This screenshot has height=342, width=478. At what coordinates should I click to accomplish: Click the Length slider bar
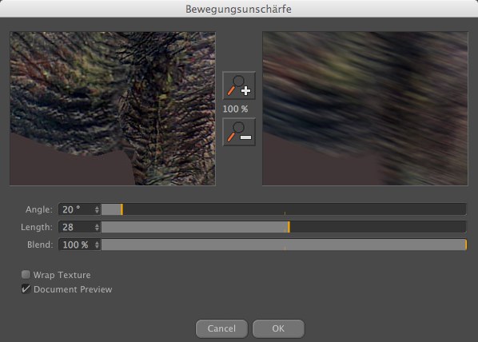coord(284,227)
